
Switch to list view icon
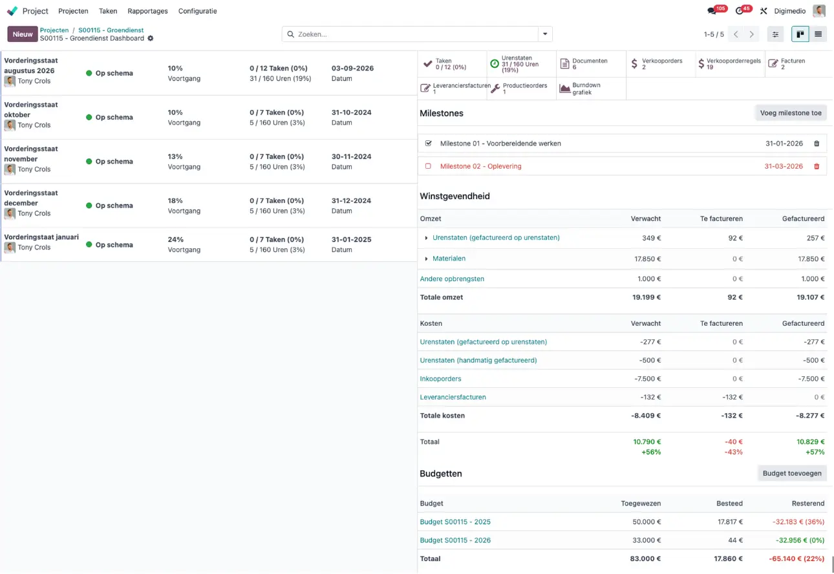(818, 34)
